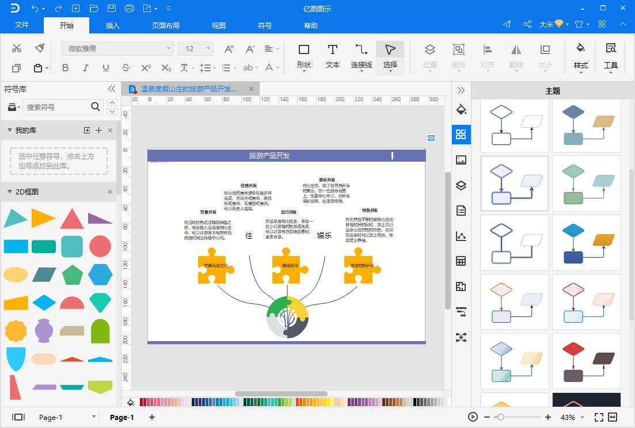Open the 文件 menu
The width and height of the screenshot is (635, 428).
22,25
